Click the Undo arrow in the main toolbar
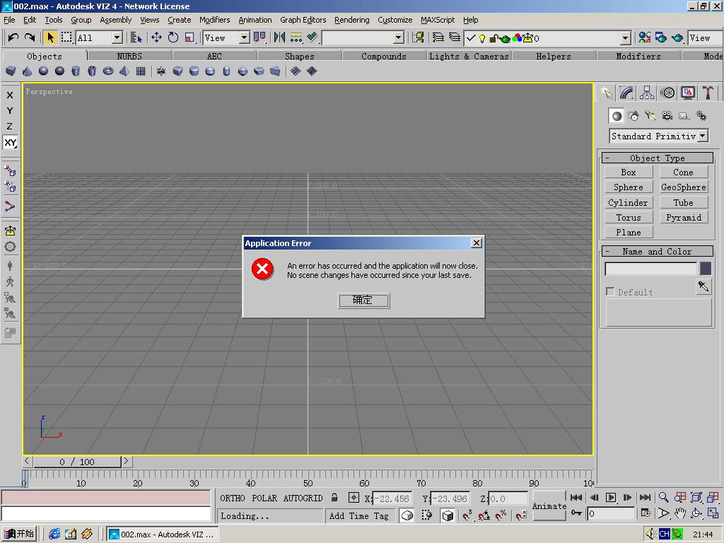This screenshot has width=724, height=543. [13, 37]
